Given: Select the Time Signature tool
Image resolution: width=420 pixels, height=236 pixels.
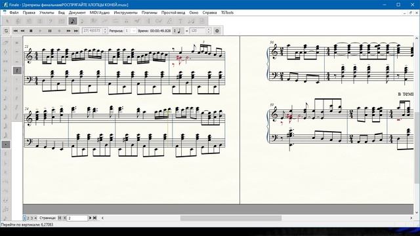Looking at the screenshot, I should (x=40, y=21).
